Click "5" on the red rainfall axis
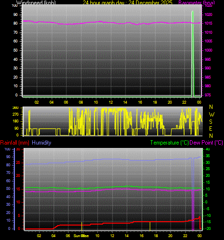 point(19,215)
